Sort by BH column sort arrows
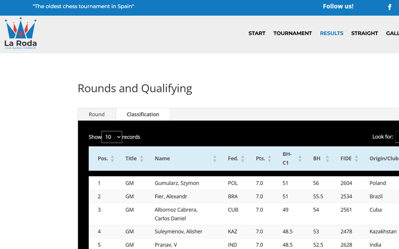Image resolution: width=399 pixels, height=249 pixels. click(328, 159)
